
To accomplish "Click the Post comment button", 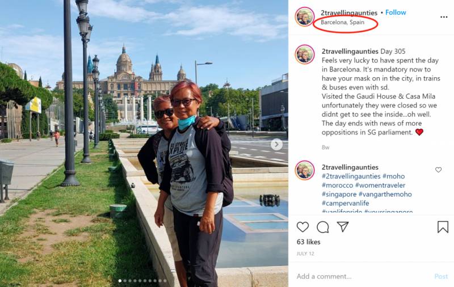I will click(x=441, y=276).
